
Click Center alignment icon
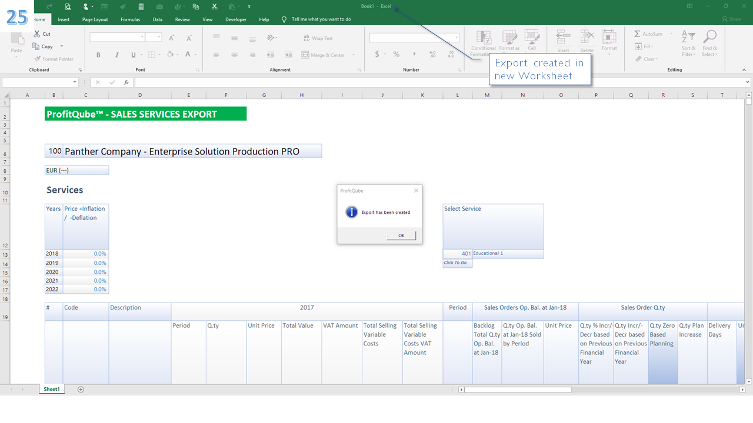234,55
